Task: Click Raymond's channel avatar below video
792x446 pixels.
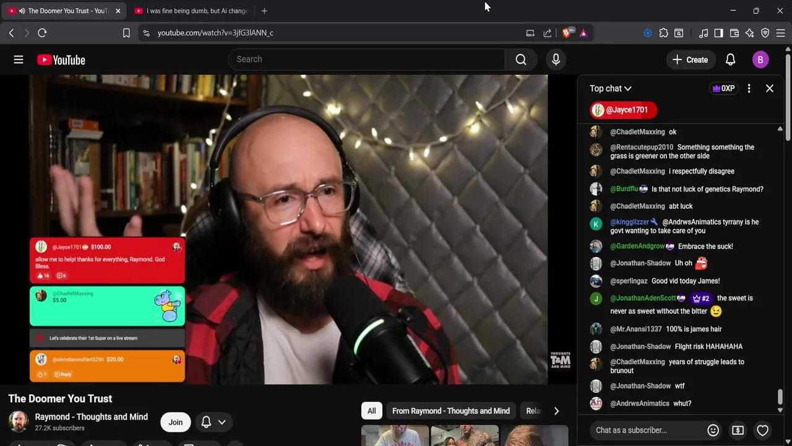Action: [19, 422]
